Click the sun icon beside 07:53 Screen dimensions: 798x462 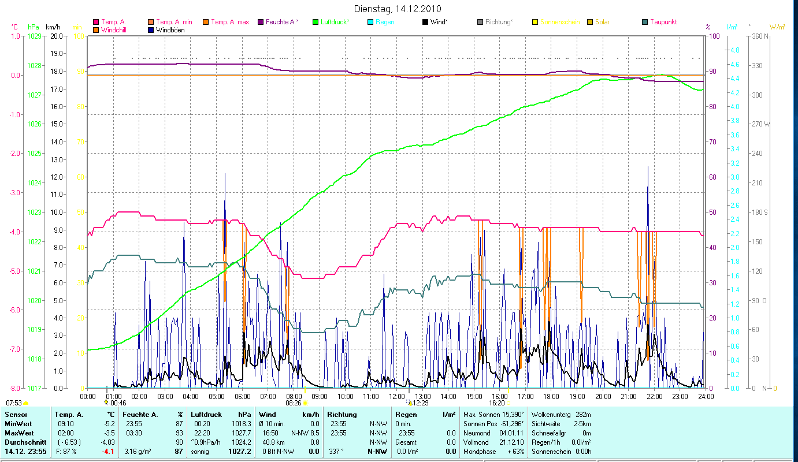pyautogui.click(x=26, y=403)
